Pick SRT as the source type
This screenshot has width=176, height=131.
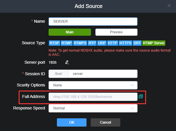pyautogui.click(x=137, y=43)
